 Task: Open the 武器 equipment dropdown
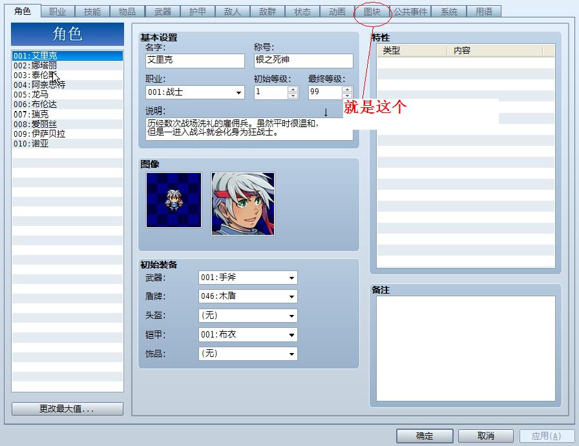pyautogui.click(x=247, y=278)
